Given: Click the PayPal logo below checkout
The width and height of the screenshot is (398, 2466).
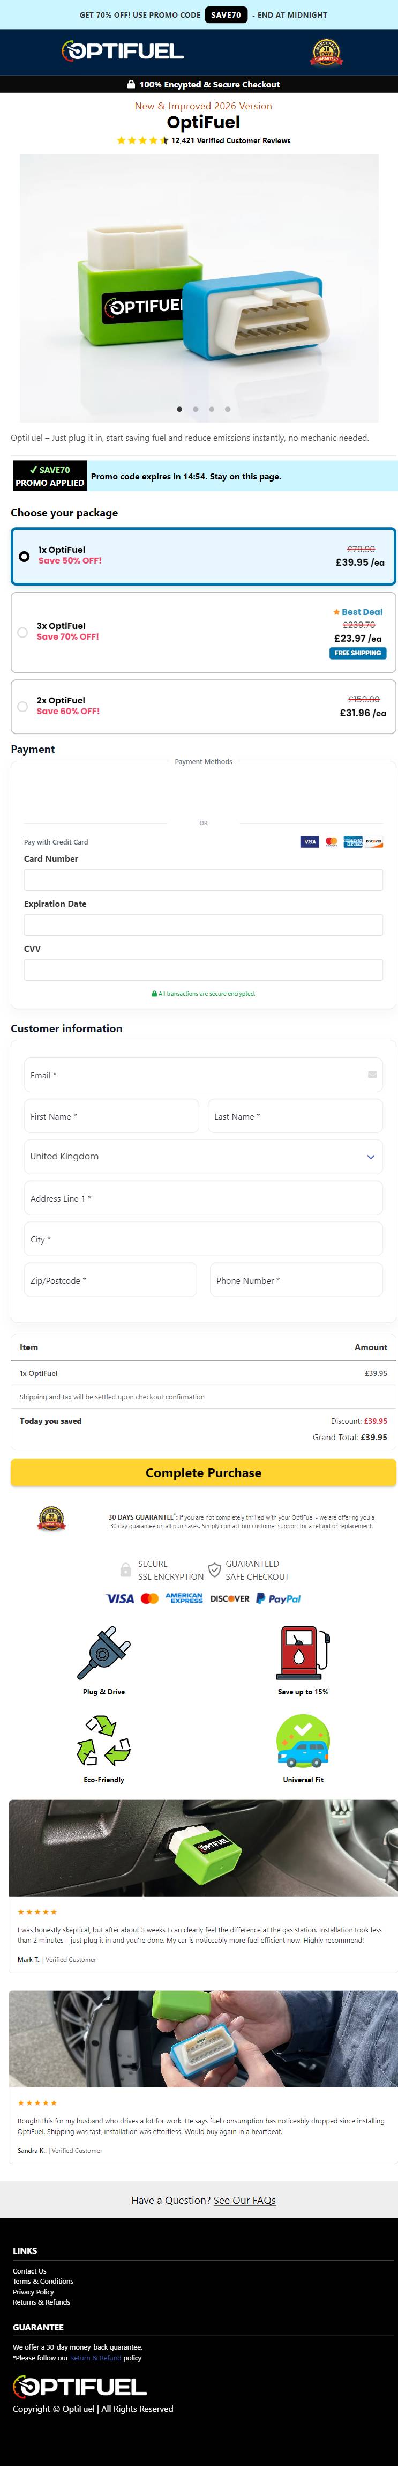Looking at the screenshot, I should coord(279,1598).
